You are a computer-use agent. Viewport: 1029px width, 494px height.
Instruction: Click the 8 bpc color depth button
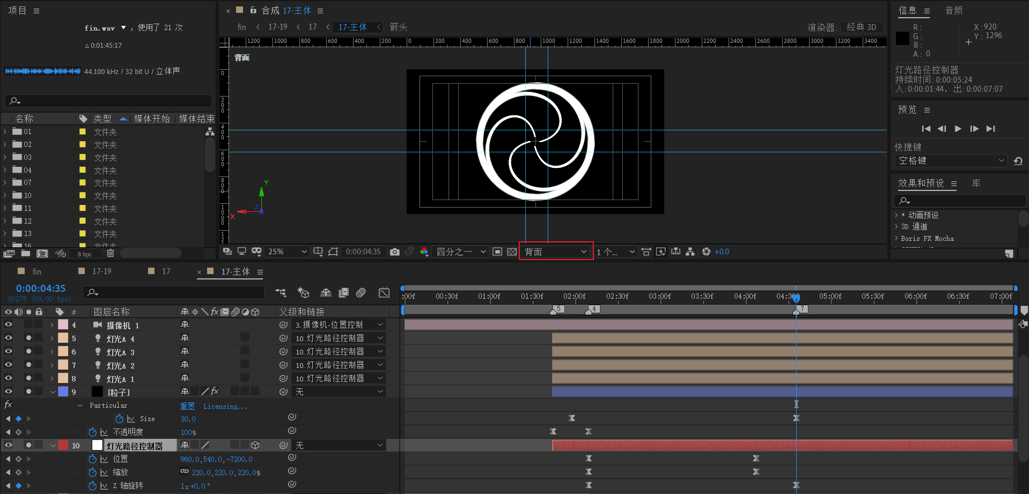tap(84, 254)
